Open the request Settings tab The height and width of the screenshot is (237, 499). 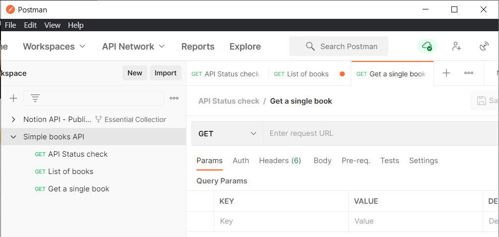(x=424, y=161)
